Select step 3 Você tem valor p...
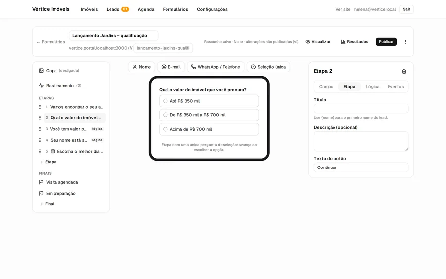Image resolution: width=446 pixels, height=279 pixels. click(74, 129)
